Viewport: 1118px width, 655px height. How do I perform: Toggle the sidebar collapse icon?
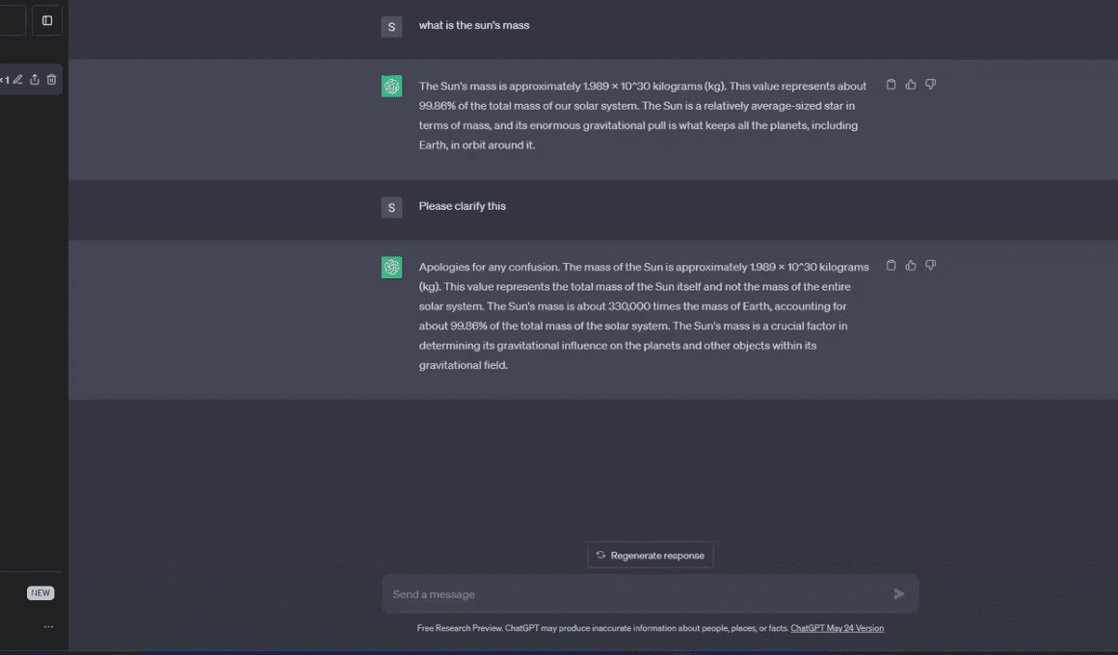[47, 20]
